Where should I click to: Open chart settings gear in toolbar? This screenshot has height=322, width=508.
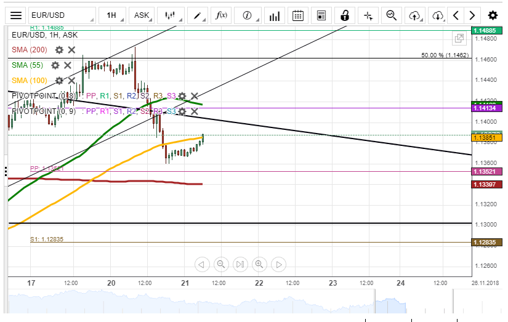coord(493,15)
